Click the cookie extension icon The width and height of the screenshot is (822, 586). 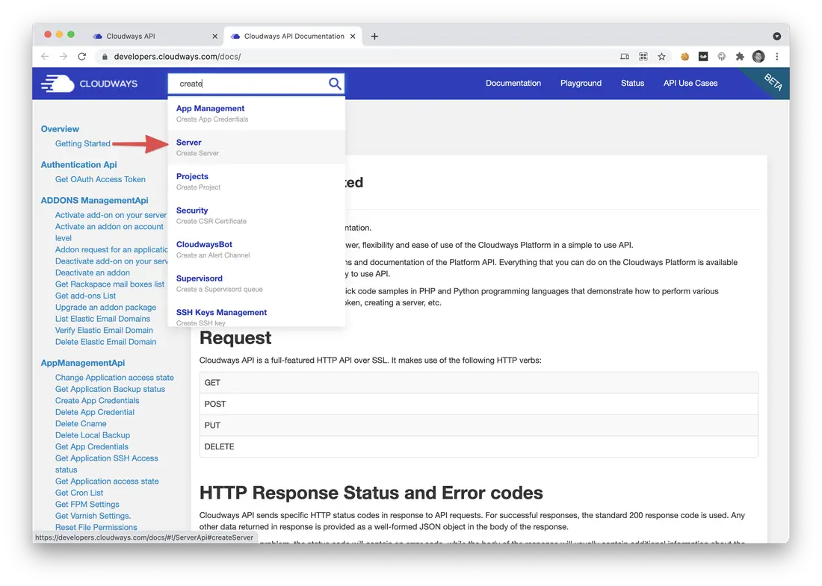pos(685,57)
